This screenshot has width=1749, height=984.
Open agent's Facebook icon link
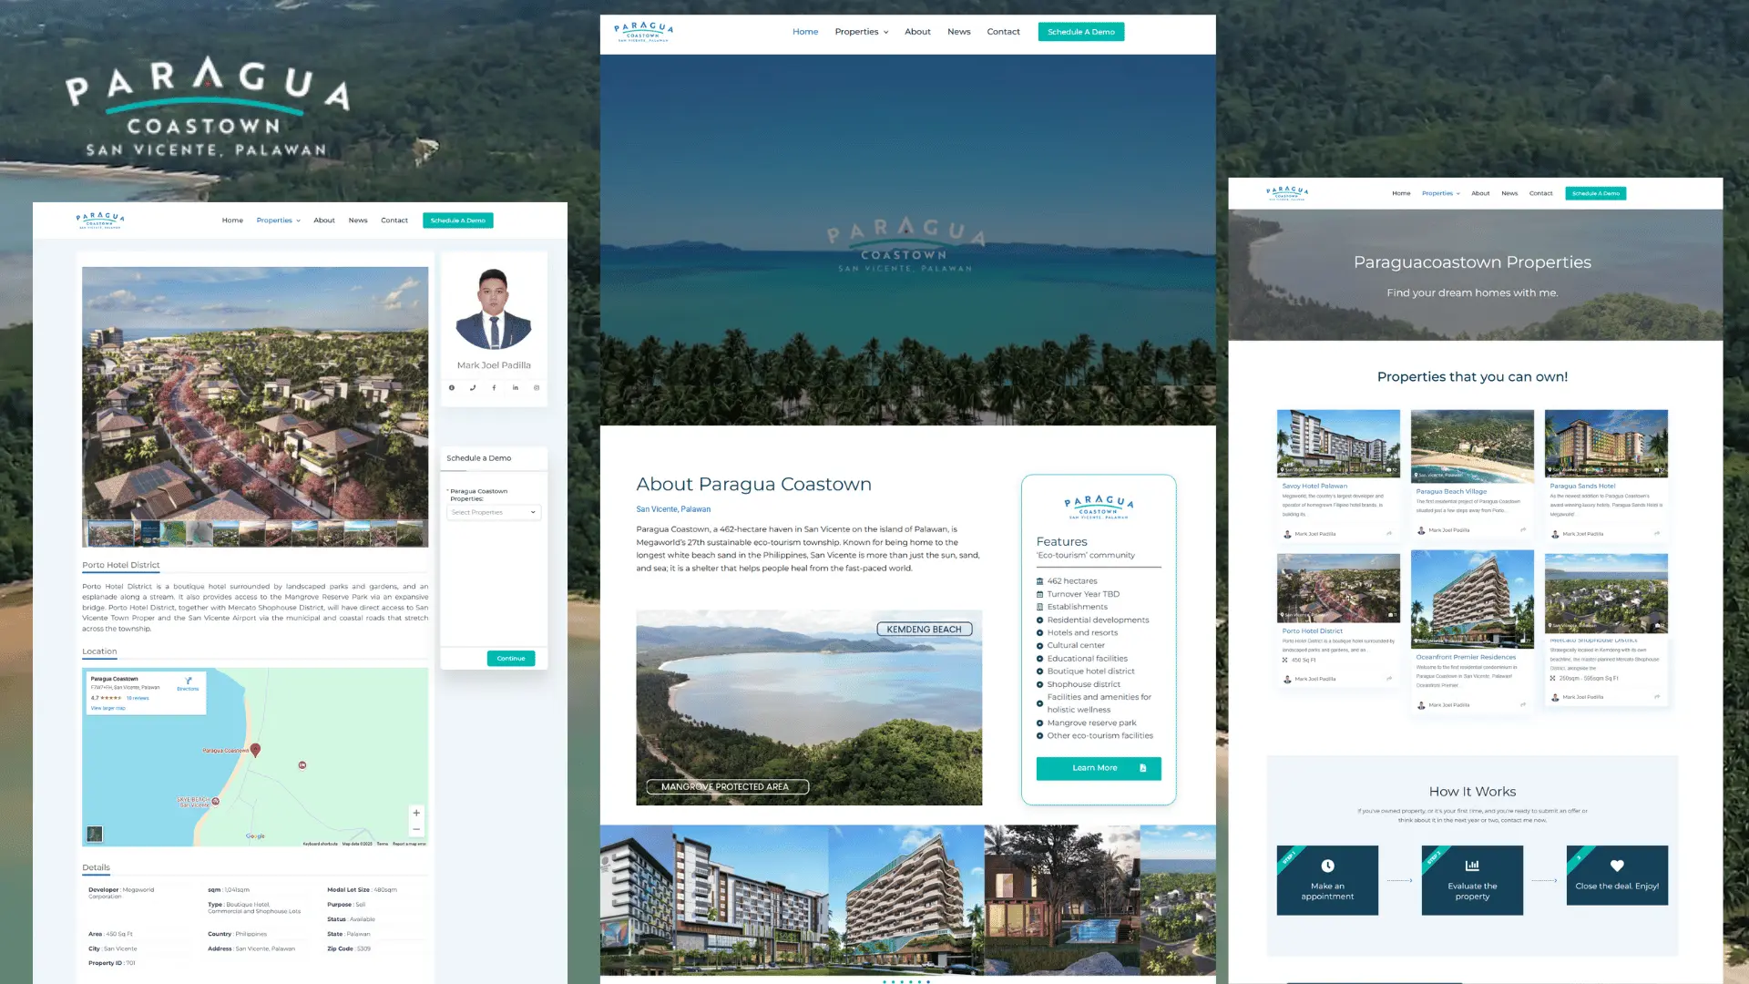click(494, 387)
